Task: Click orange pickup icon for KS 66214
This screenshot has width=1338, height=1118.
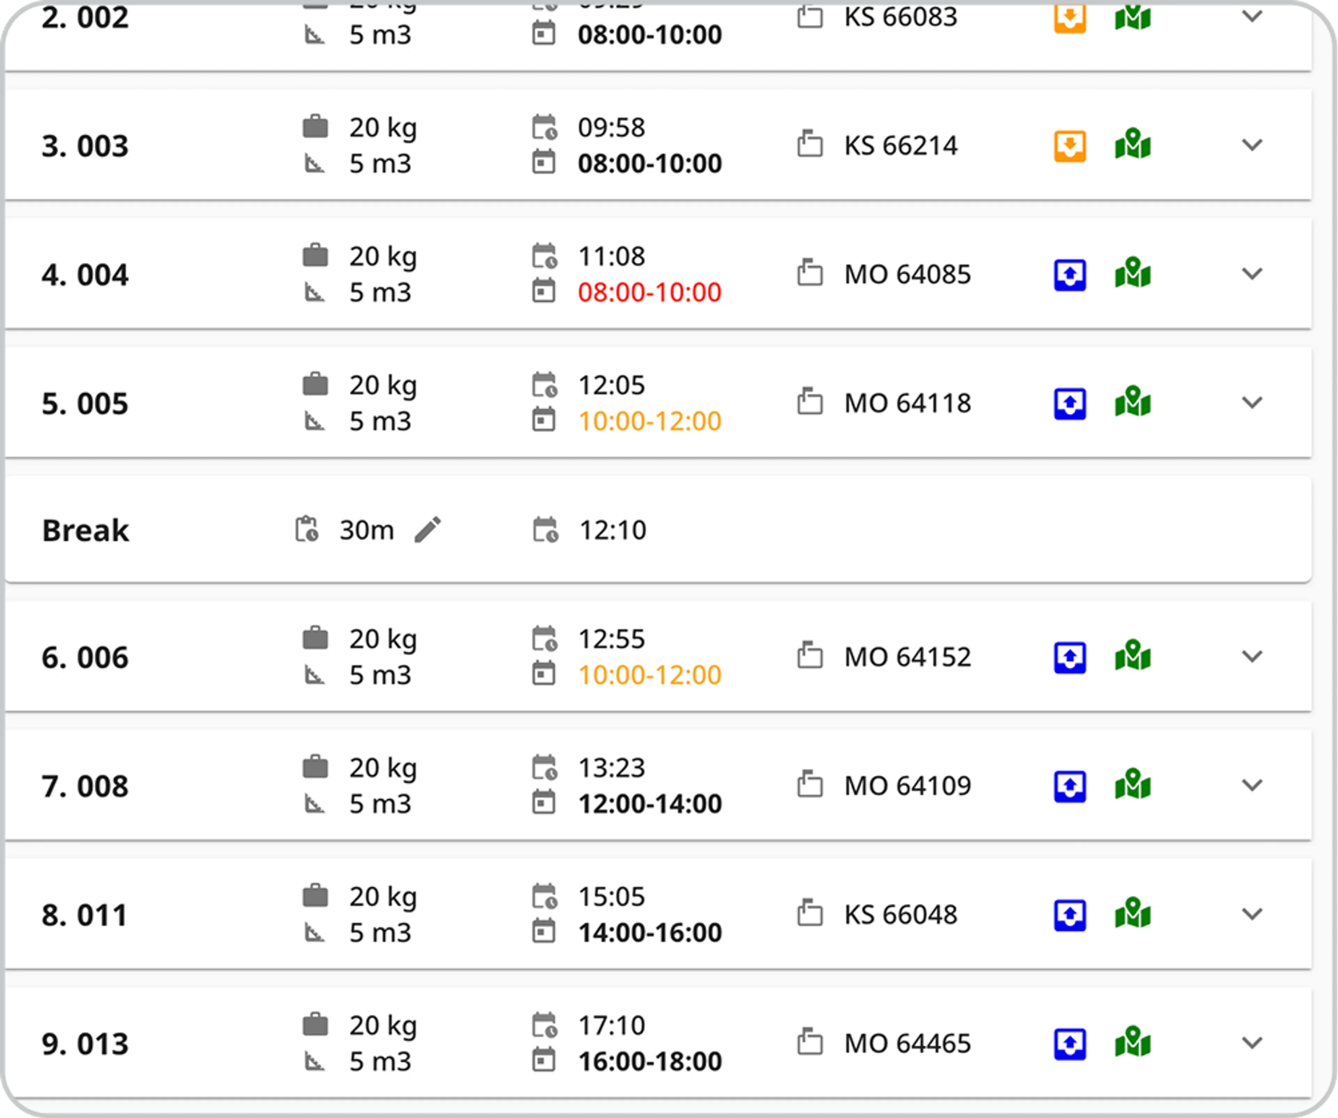Action: (x=1070, y=146)
